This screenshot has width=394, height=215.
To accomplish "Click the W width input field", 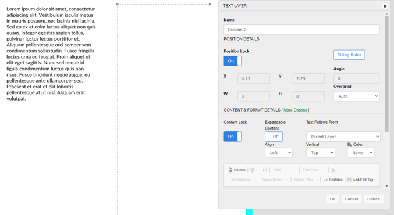I will (x=254, y=96).
